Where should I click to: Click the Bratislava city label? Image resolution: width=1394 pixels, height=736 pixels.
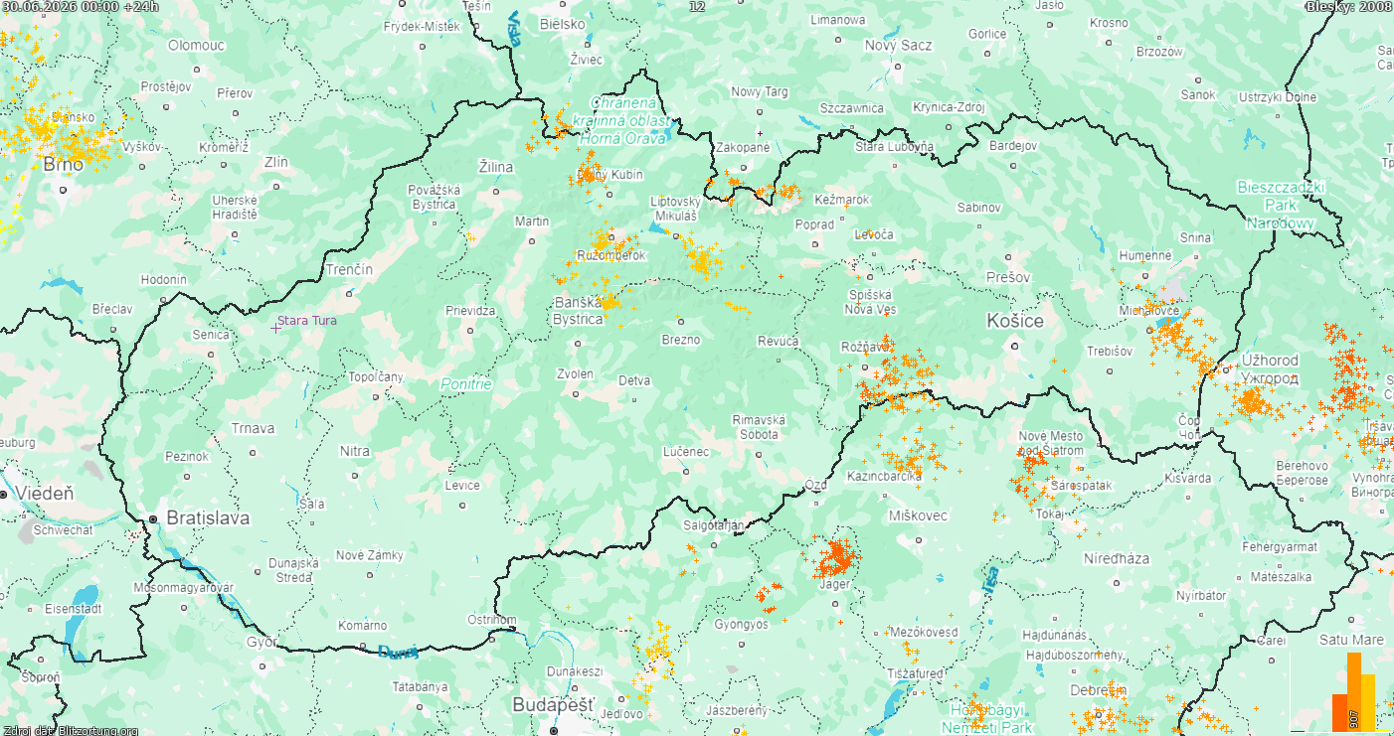point(208,517)
